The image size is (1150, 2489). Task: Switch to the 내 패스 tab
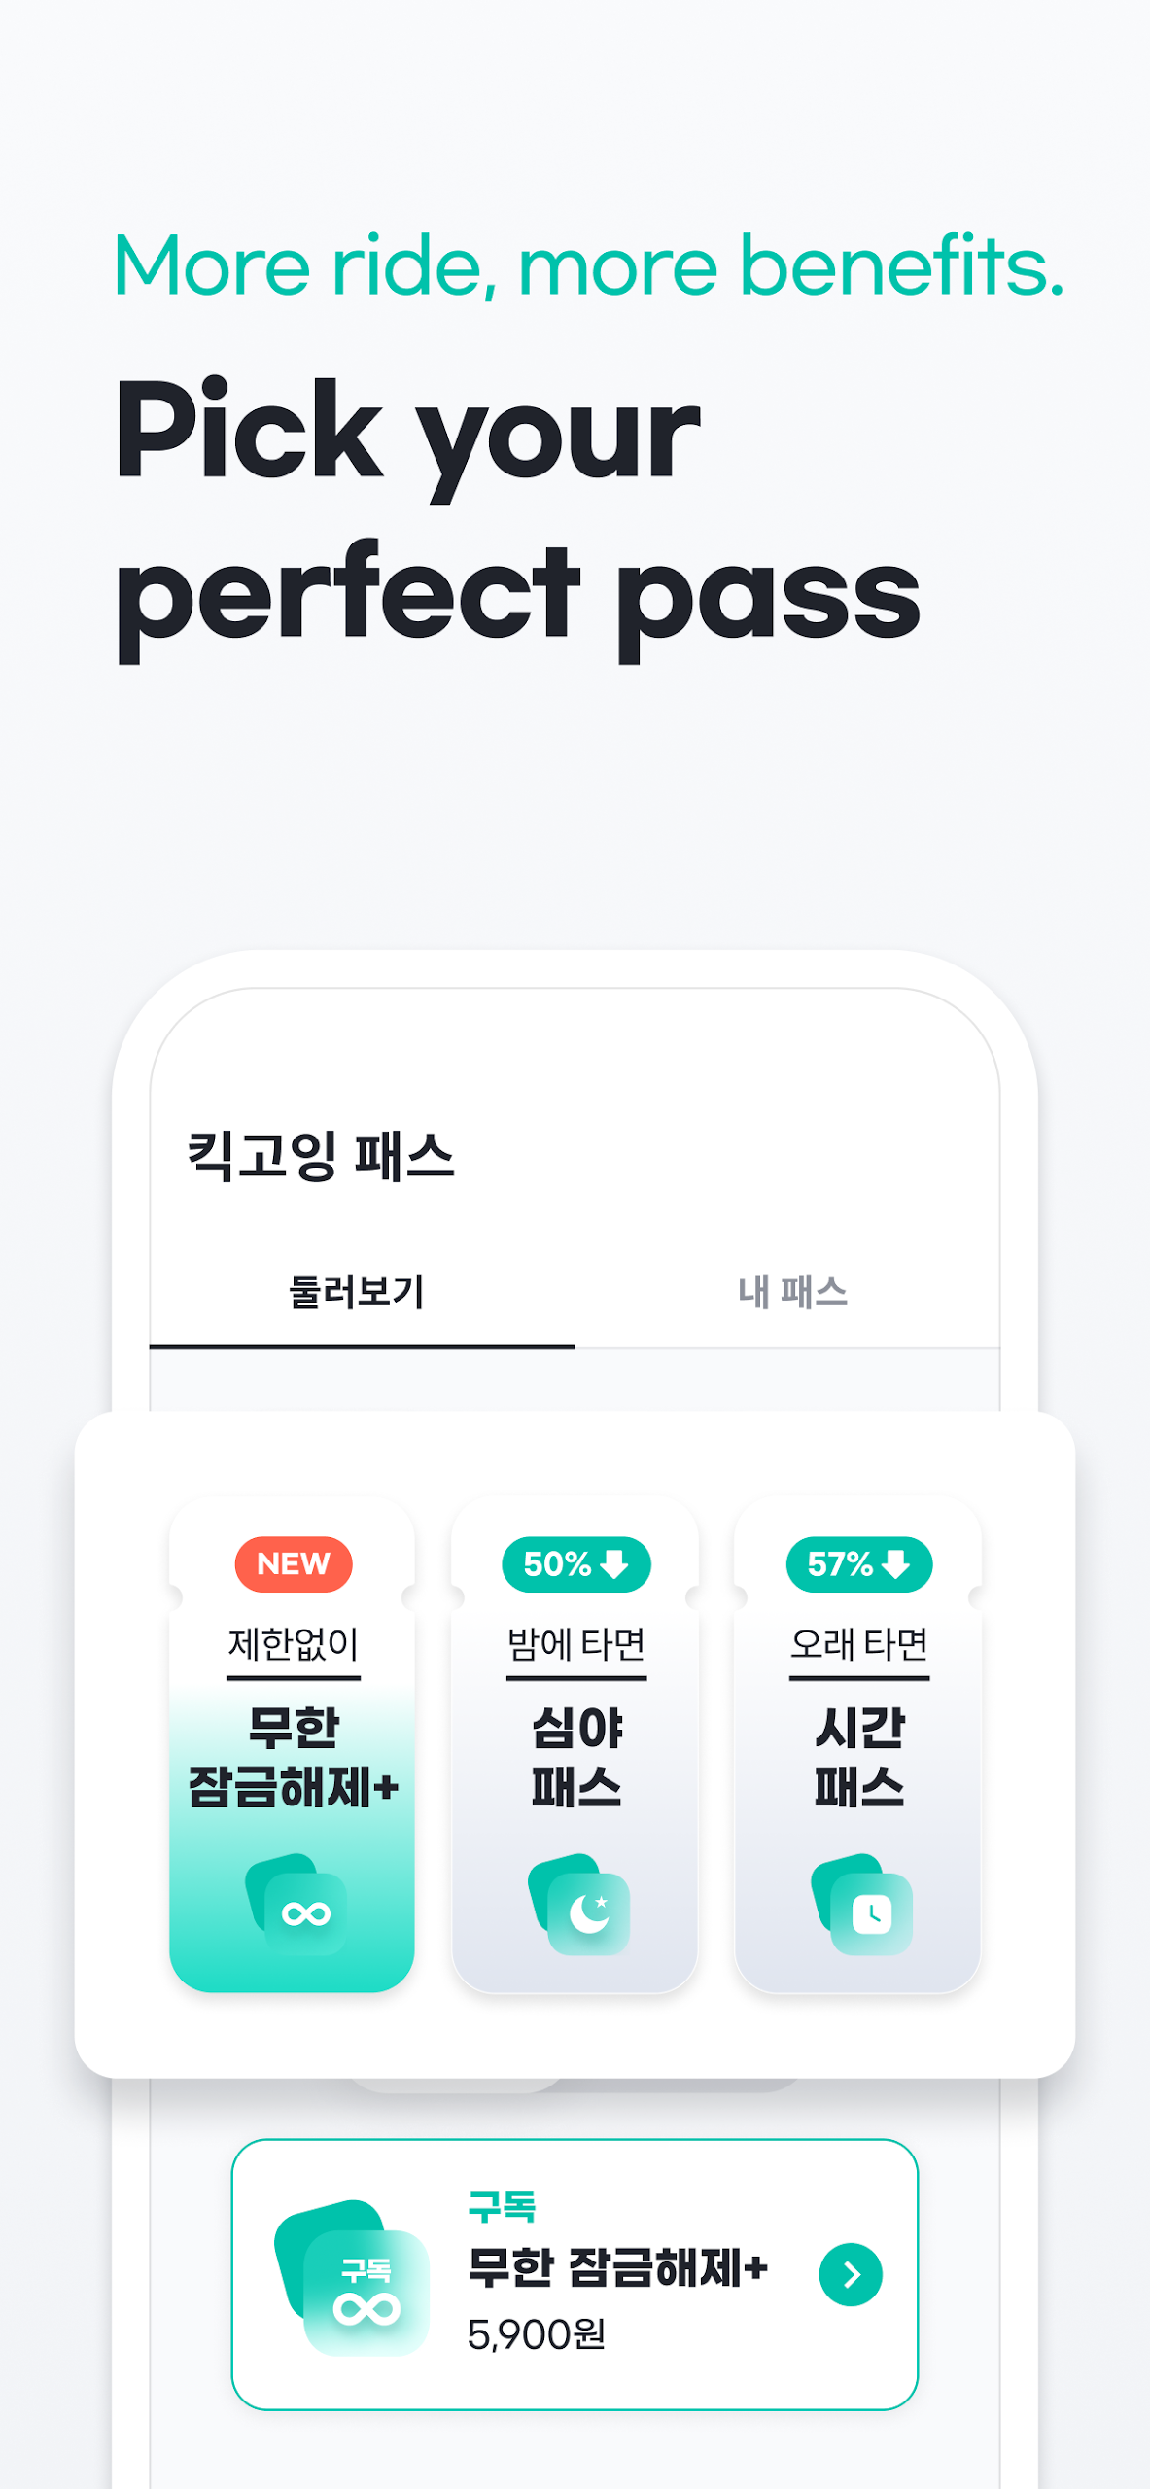point(792,1292)
